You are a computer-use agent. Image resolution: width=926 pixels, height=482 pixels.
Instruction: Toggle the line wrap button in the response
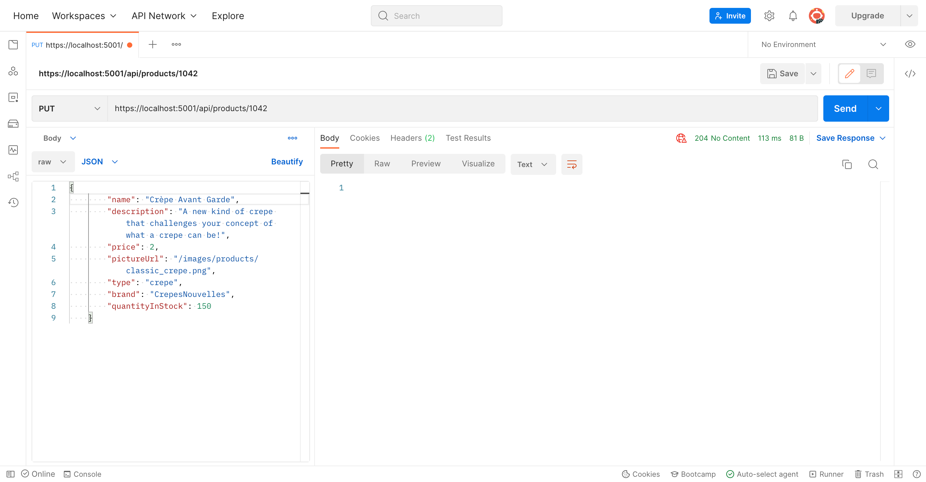(x=572, y=164)
